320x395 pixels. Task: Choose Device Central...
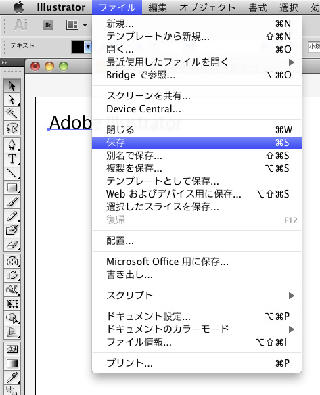pos(197,109)
